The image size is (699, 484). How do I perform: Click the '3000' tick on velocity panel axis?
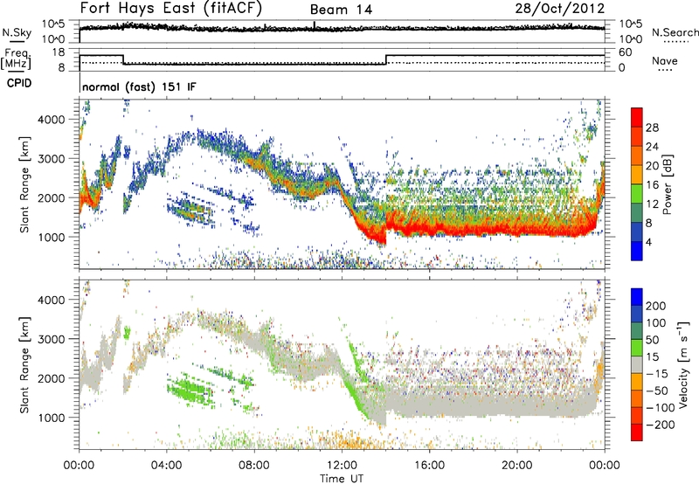pyautogui.click(x=52, y=339)
